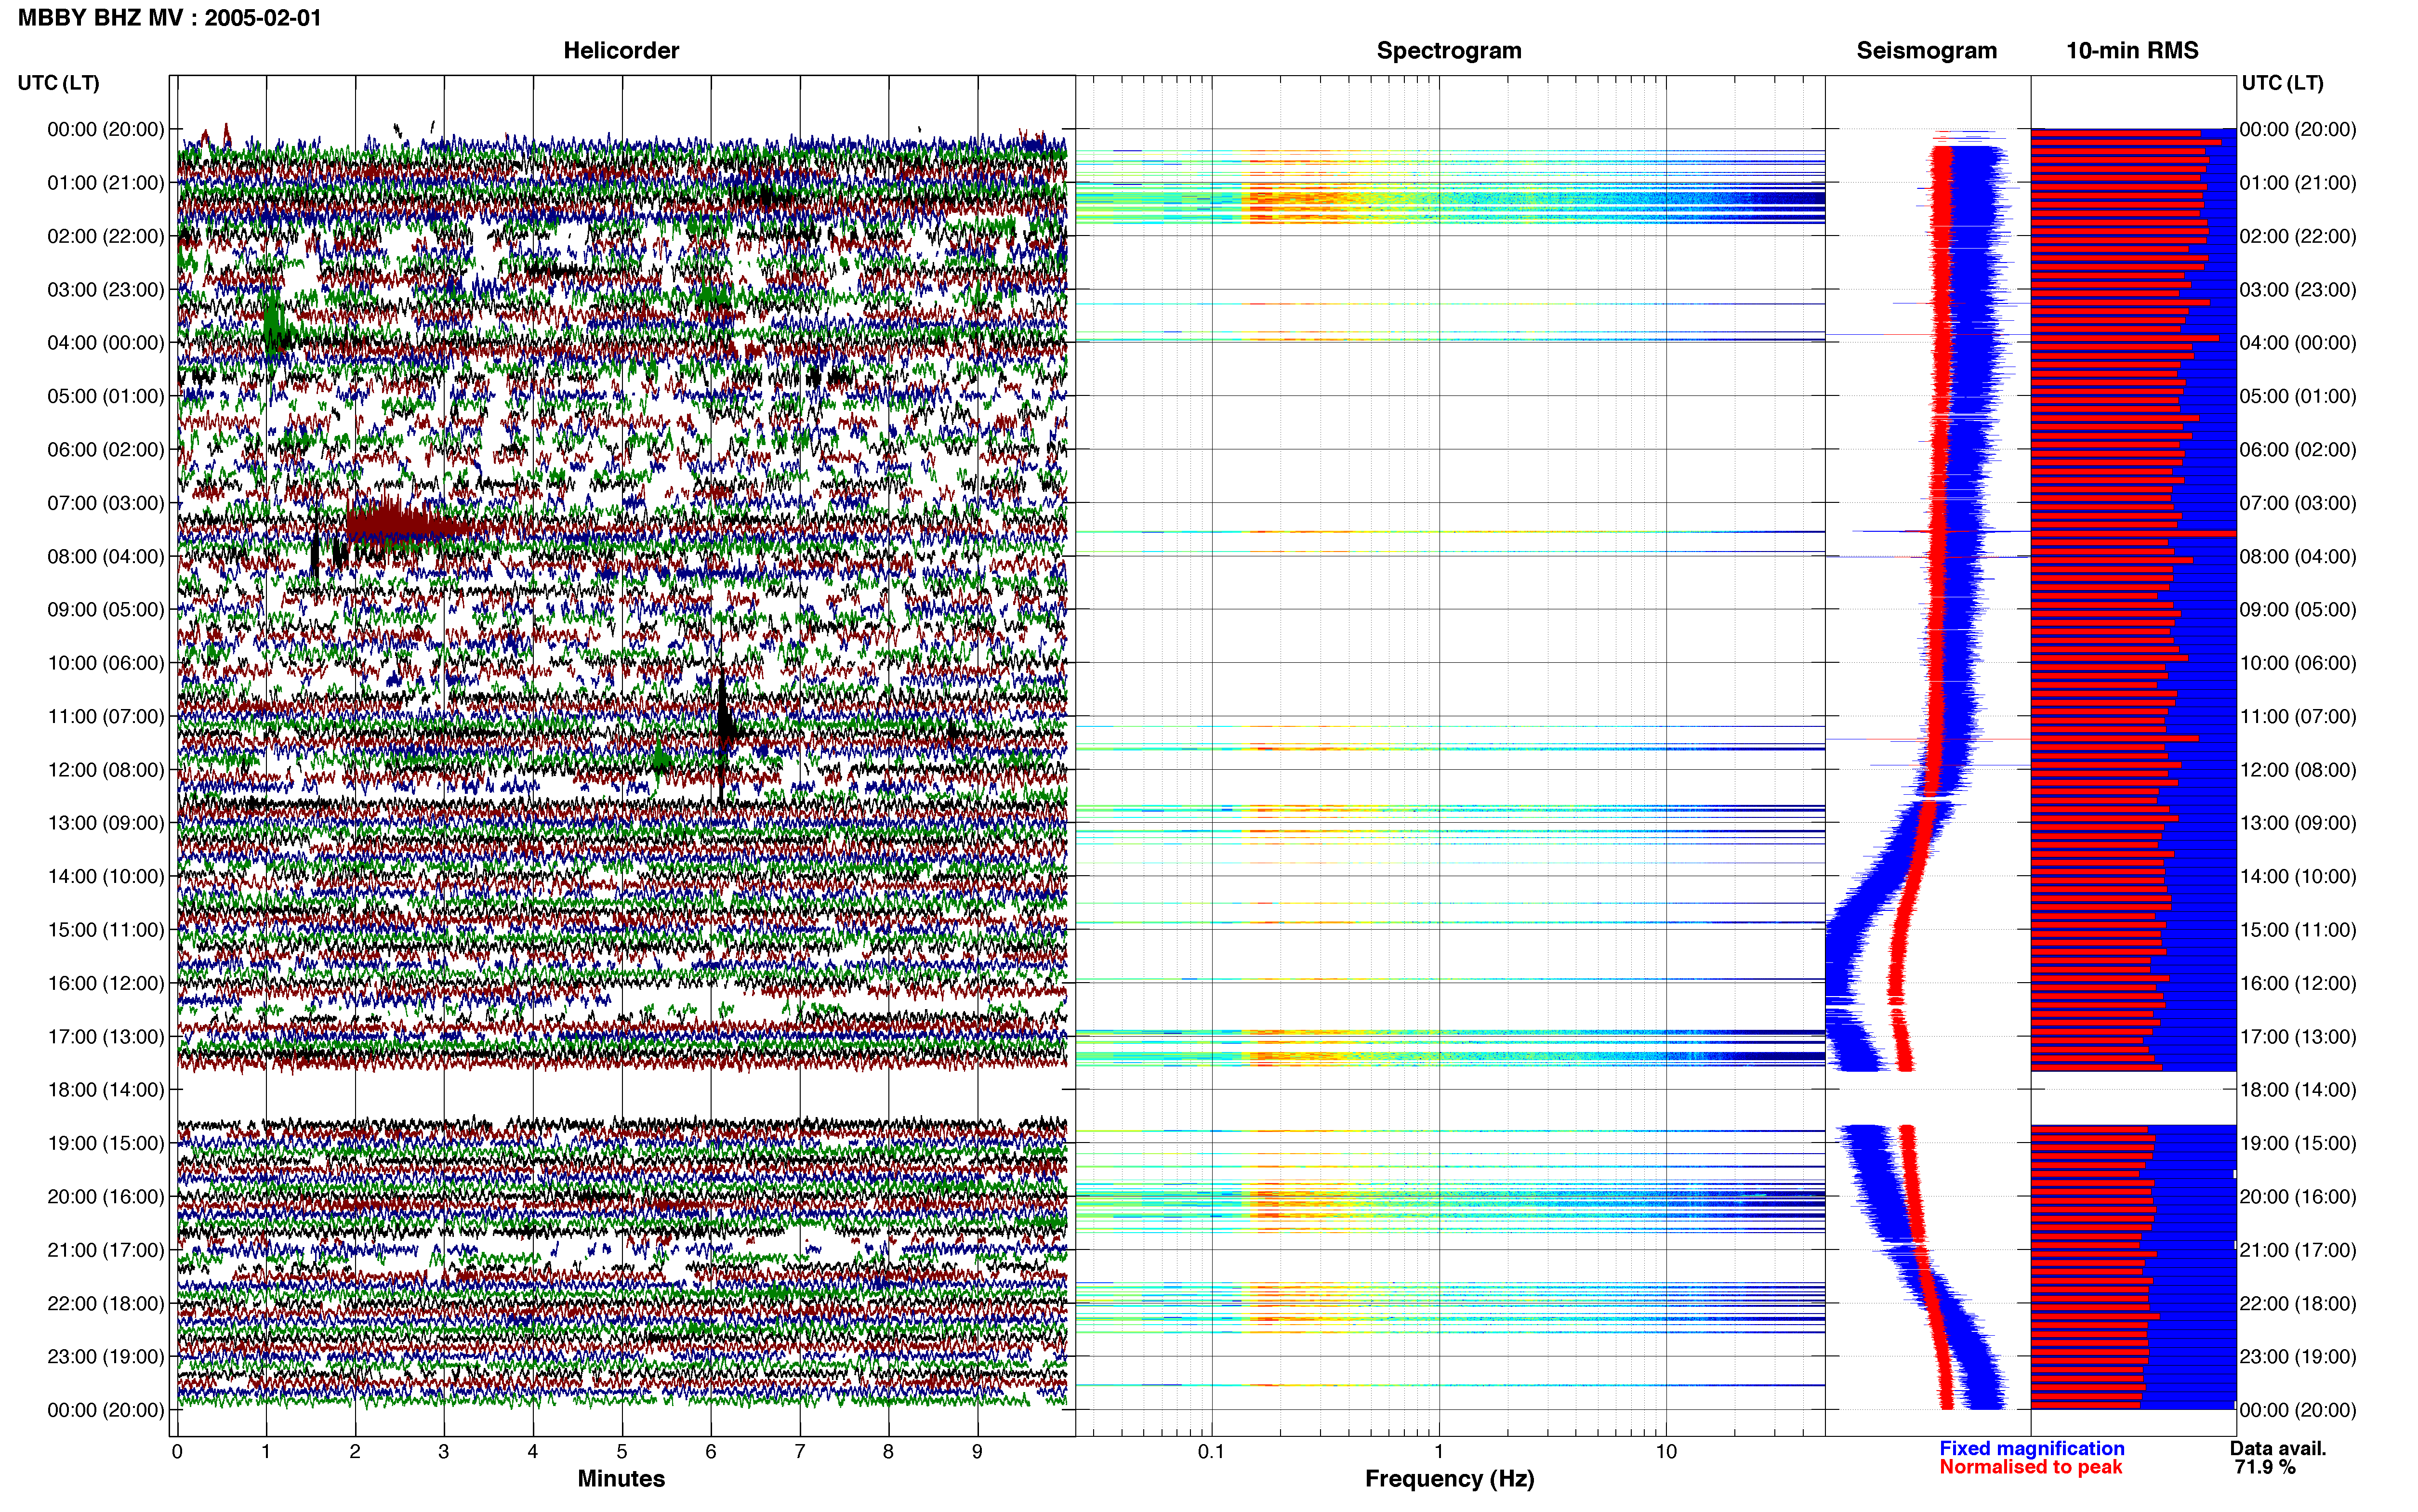2418x1512 pixels.
Task: Click right time label '12:00 (08:00)'
Action: [2298, 770]
